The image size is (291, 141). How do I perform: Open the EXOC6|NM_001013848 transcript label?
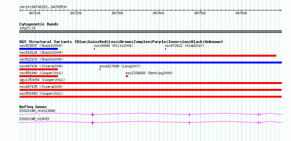point(37,111)
